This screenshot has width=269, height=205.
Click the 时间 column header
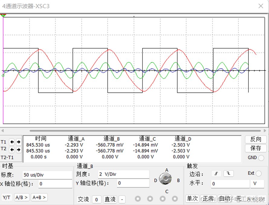[x=41, y=139]
